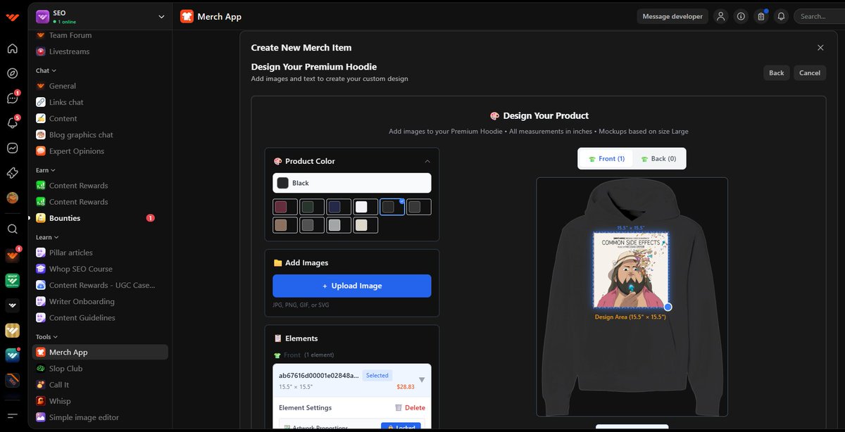The width and height of the screenshot is (845, 432).
Task: Click the Common Side Effects artwork on hoodie
Action: pyautogui.click(x=631, y=270)
